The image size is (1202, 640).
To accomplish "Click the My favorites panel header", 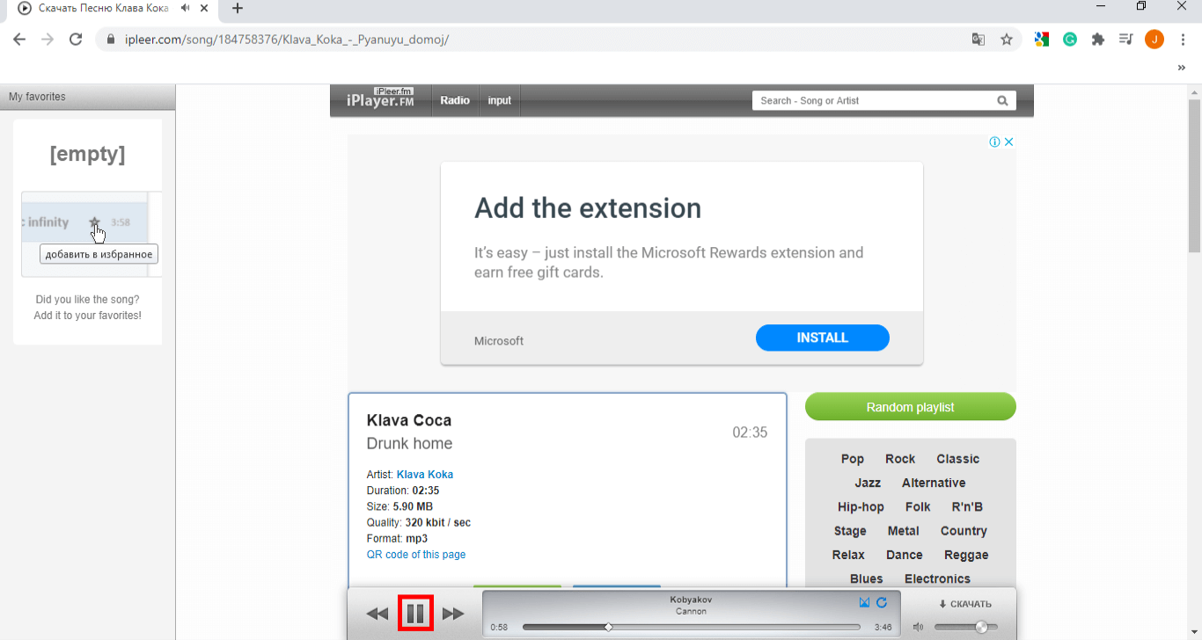I will (x=88, y=97).
